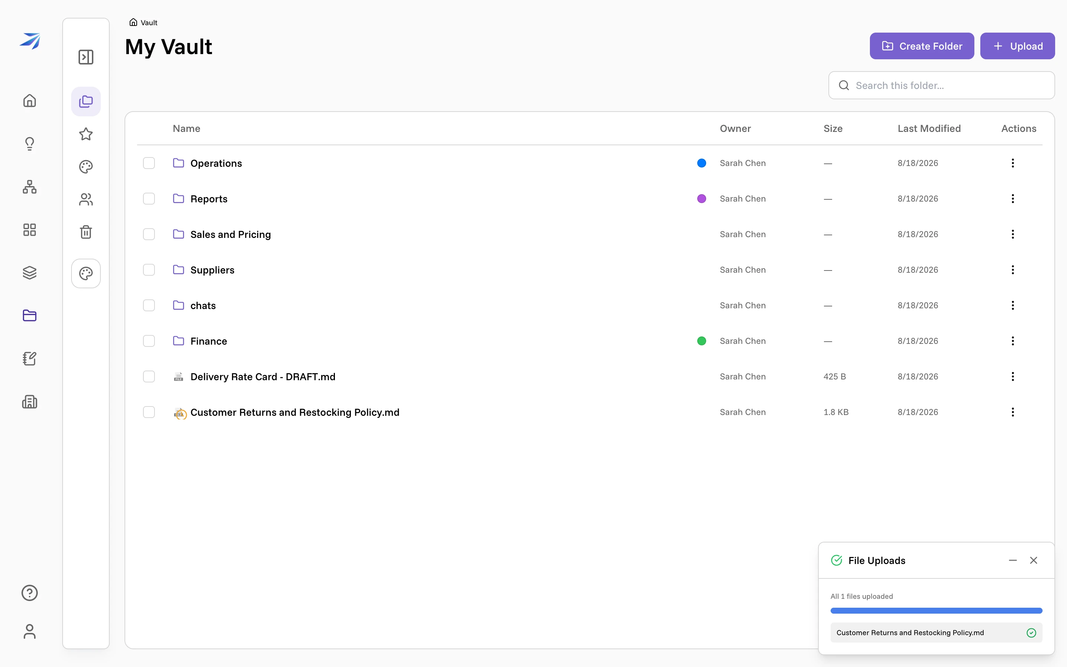This screenshot has width=1067, height=667.
Task: Tick the Suppliers folder checkbox
Action: tap(149, 270)
